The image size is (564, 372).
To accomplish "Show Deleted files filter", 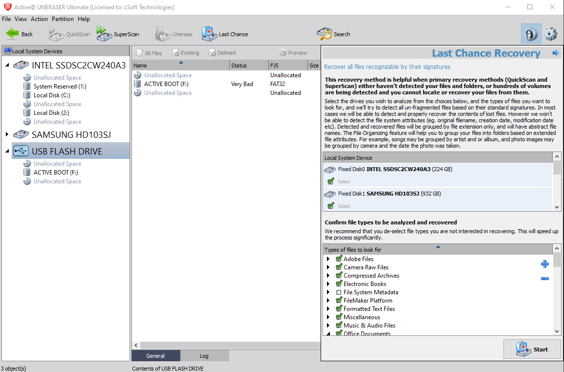I will pyautogui.click(x=222, y=53).
